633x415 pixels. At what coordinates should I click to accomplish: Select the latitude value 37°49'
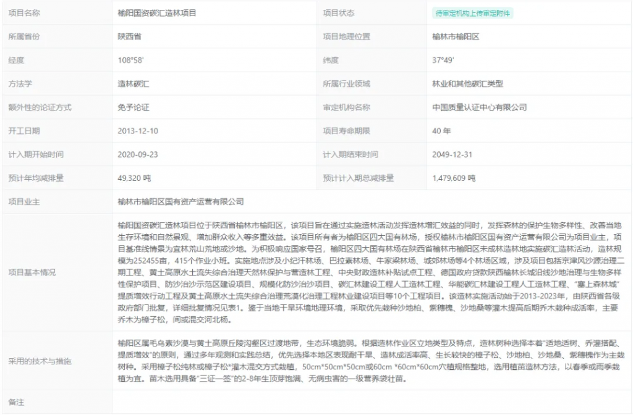(444, 60)
